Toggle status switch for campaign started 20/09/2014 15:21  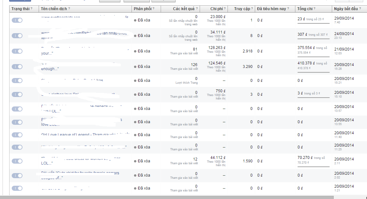pyautogui.click(x=17, y=81)
